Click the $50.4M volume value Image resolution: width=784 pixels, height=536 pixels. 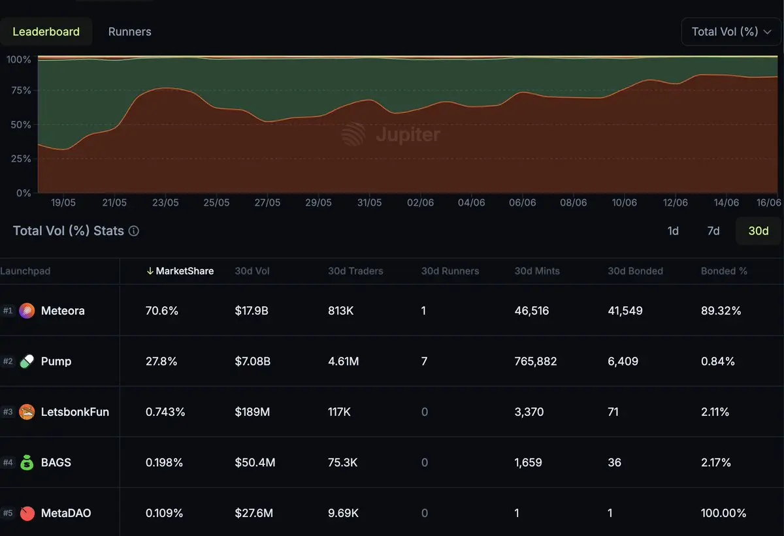pos(255,462)
